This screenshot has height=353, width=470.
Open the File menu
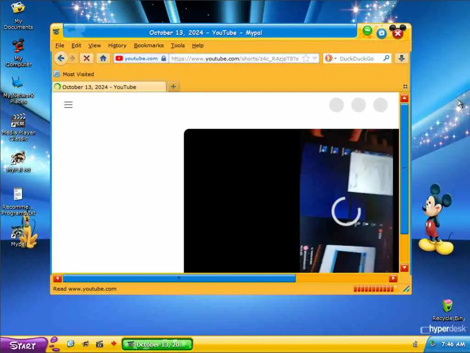coord(60,46)
